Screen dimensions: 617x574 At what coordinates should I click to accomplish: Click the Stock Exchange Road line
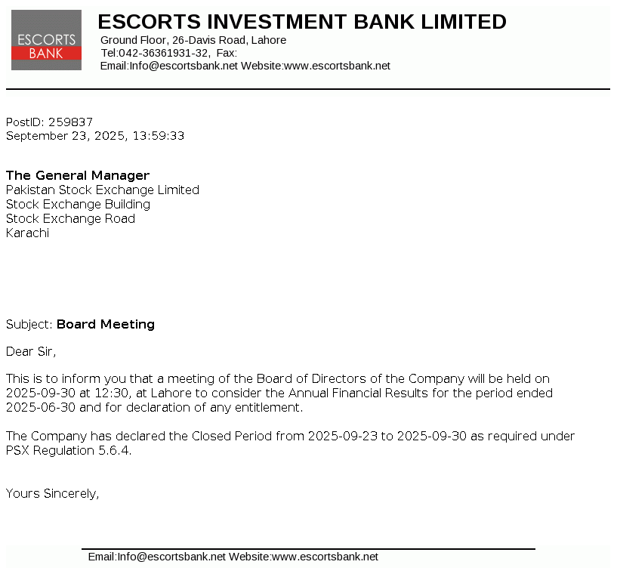70,218
